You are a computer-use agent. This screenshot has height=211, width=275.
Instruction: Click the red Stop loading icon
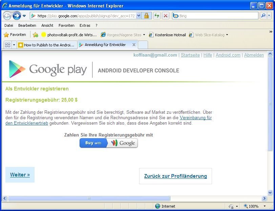pyautogui.click(x=165, y=16)
